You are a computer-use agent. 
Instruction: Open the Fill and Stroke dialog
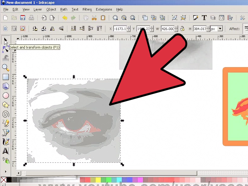coord(195,18)
